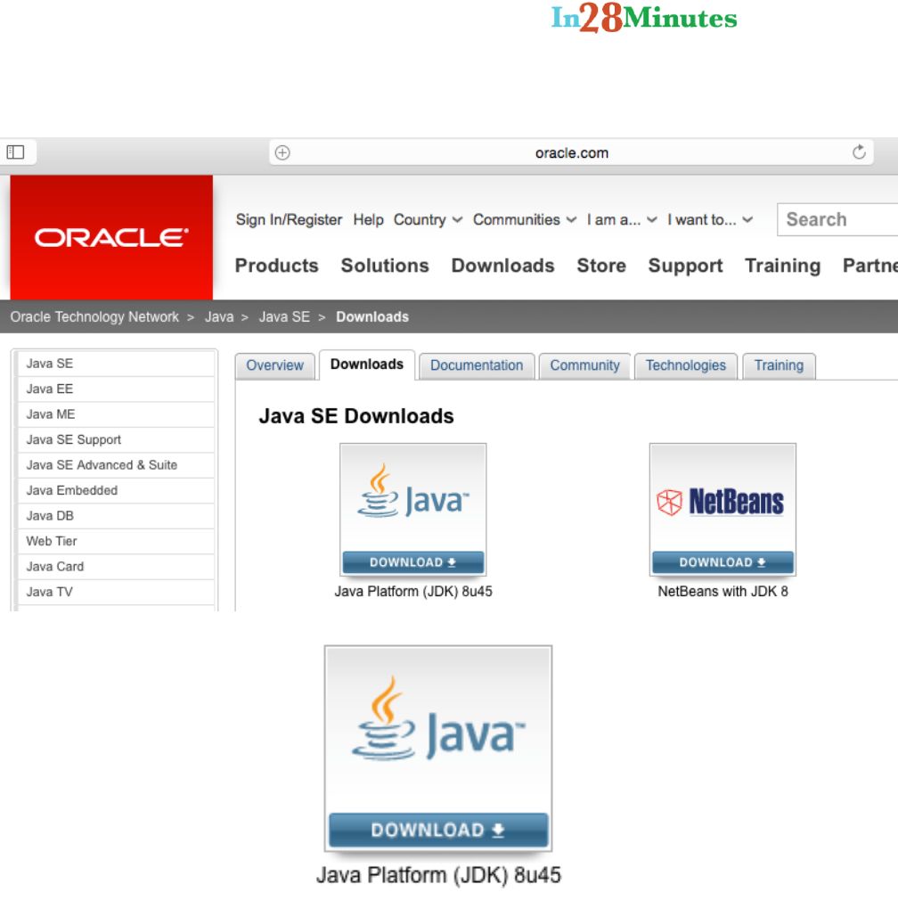Open Java SE Support in sidebar

(x=116, y=439)
